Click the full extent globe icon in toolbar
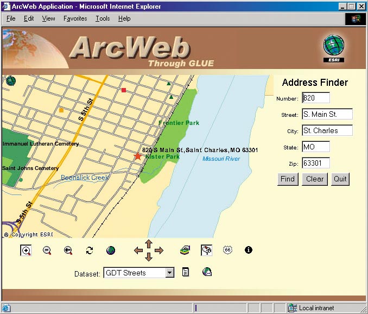The image size is (368, 314). 111,250
